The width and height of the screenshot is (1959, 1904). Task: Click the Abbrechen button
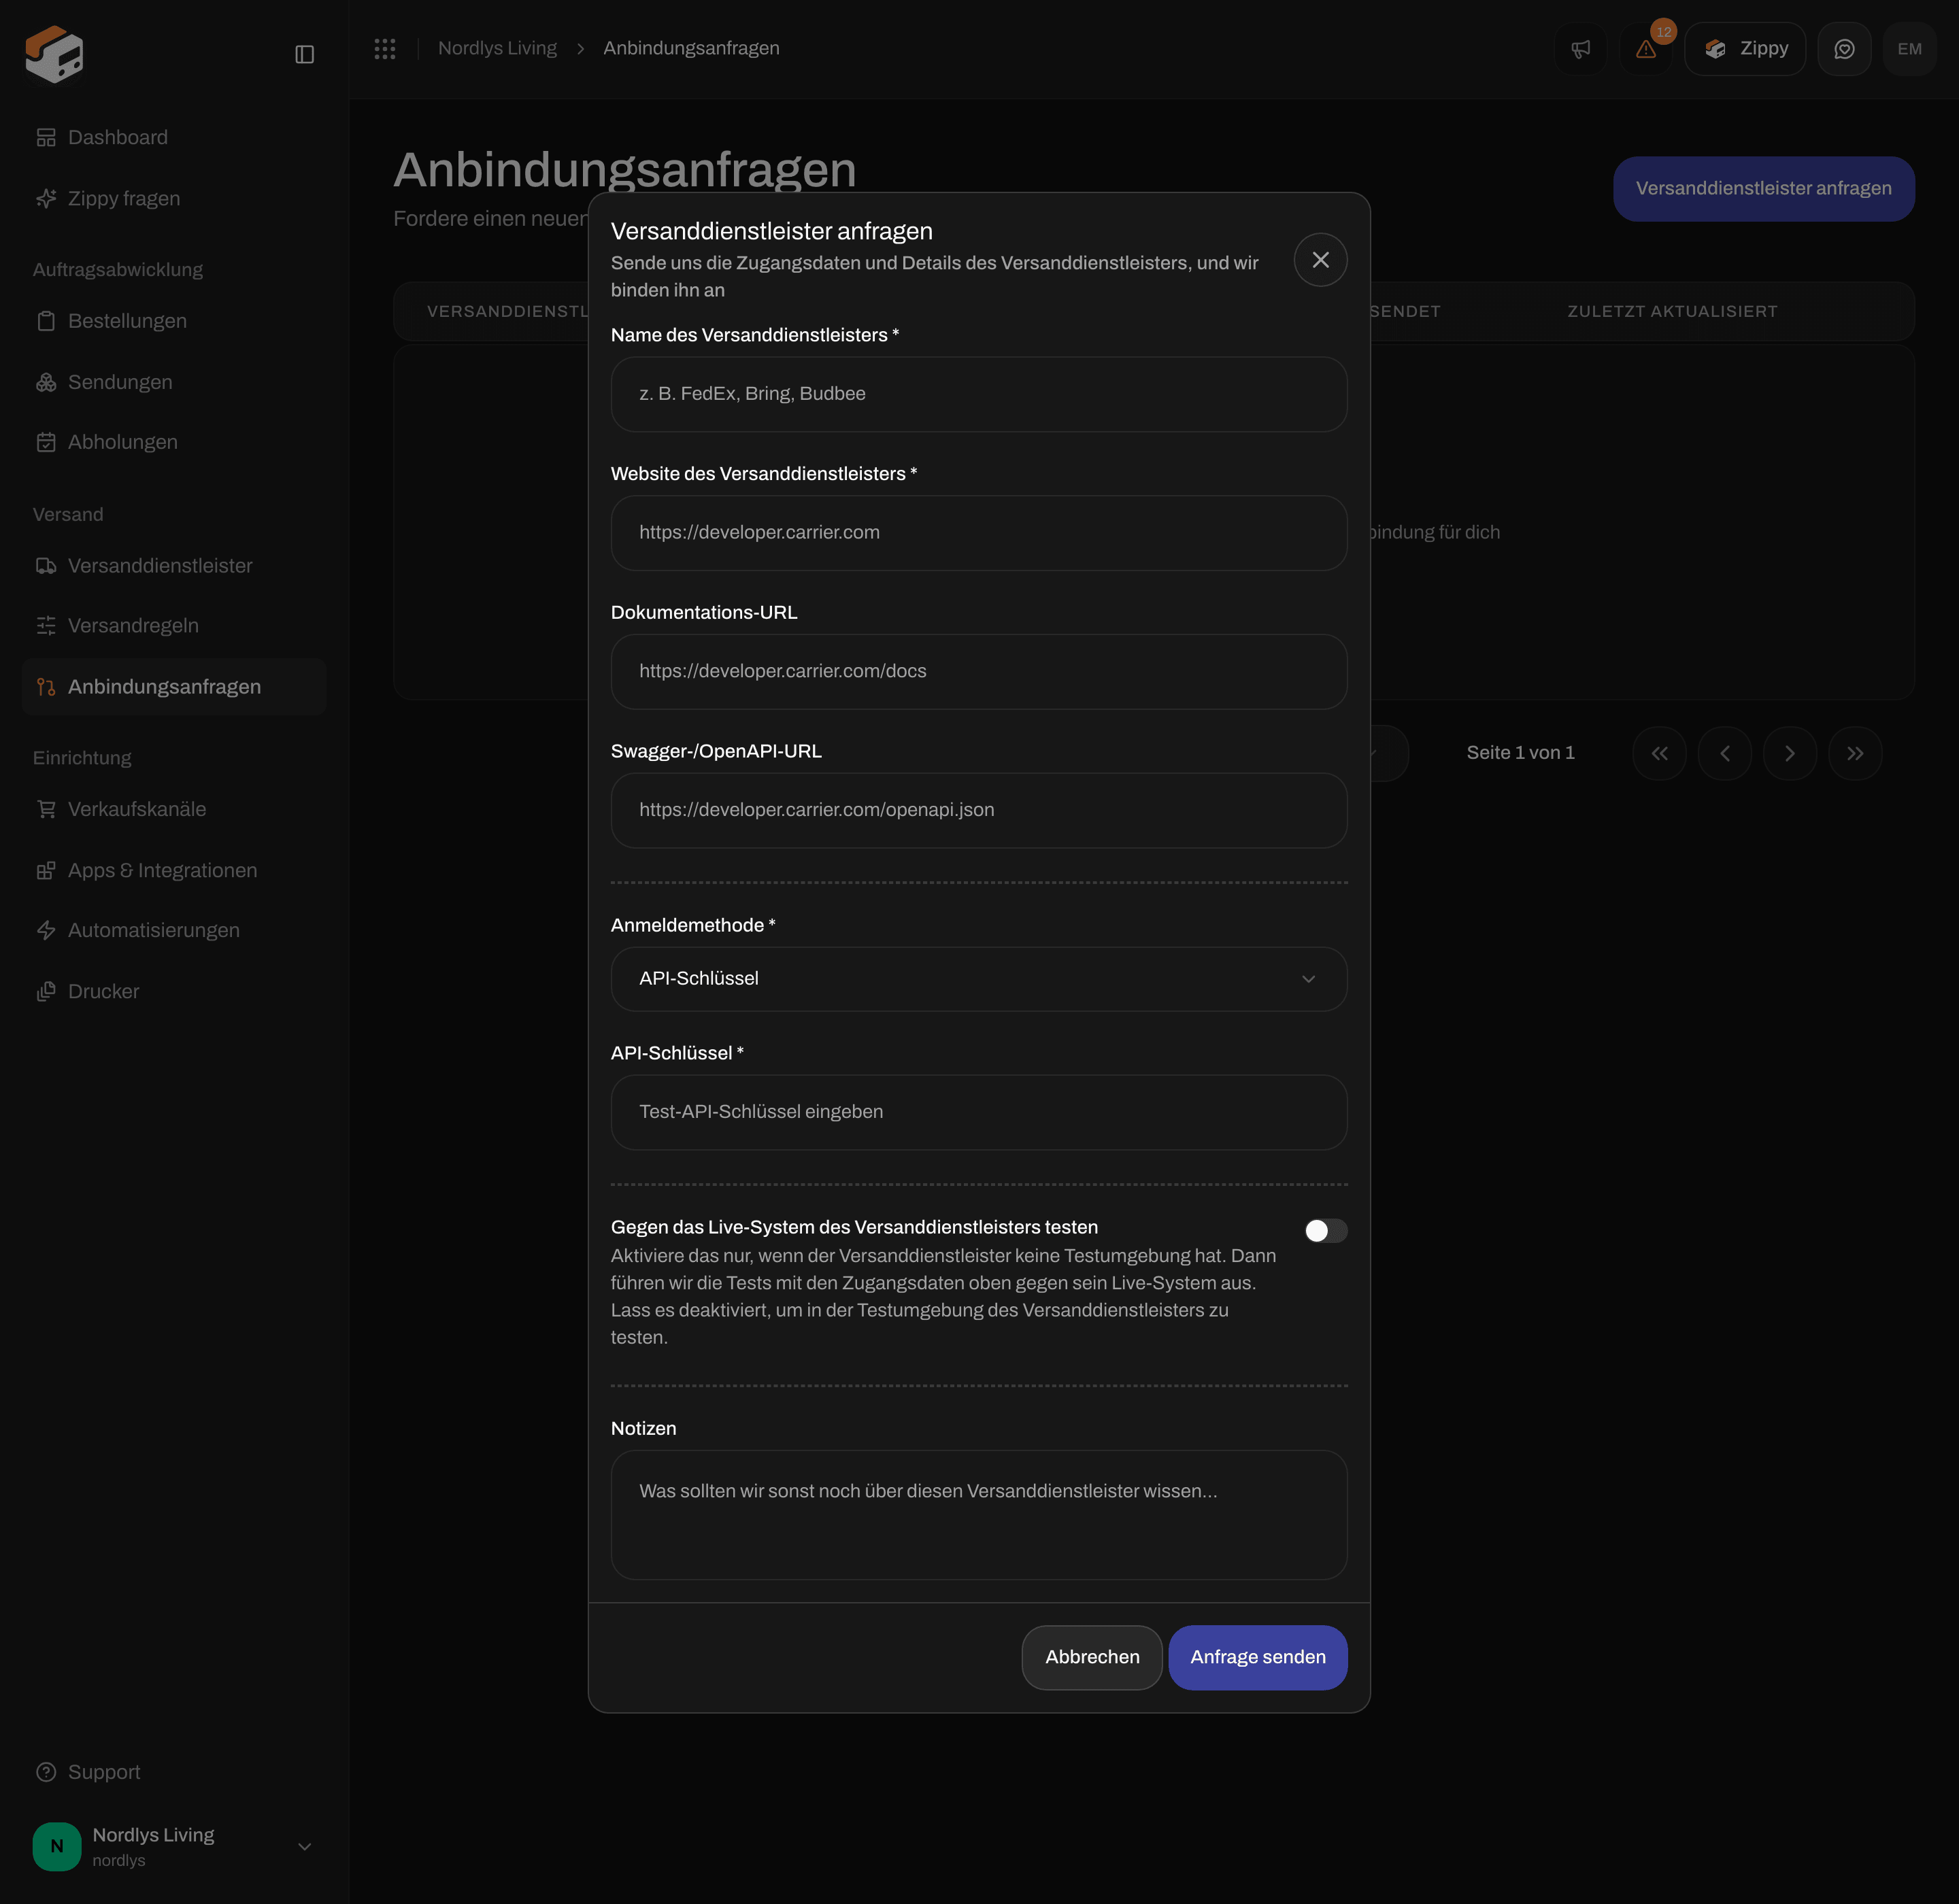pos(1092,1657)
